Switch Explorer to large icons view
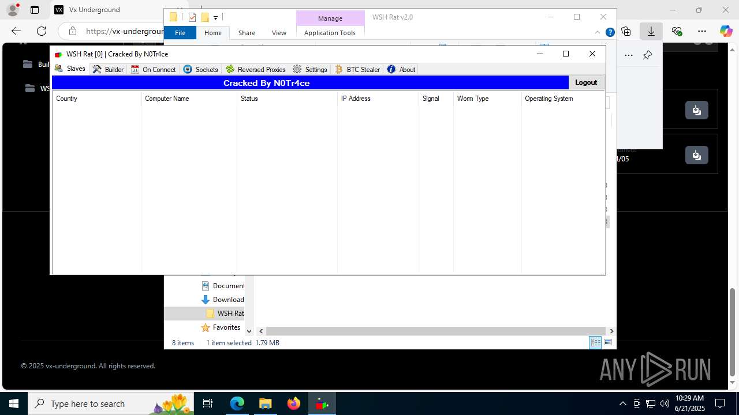 pyautogui.click(x=608, y=342)
